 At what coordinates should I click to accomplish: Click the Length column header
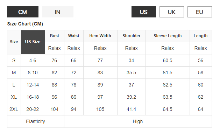tap(201, 36)
